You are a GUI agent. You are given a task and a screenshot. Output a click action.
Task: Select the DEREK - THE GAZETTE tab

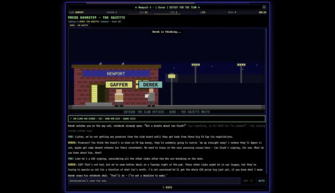point(79,25)
